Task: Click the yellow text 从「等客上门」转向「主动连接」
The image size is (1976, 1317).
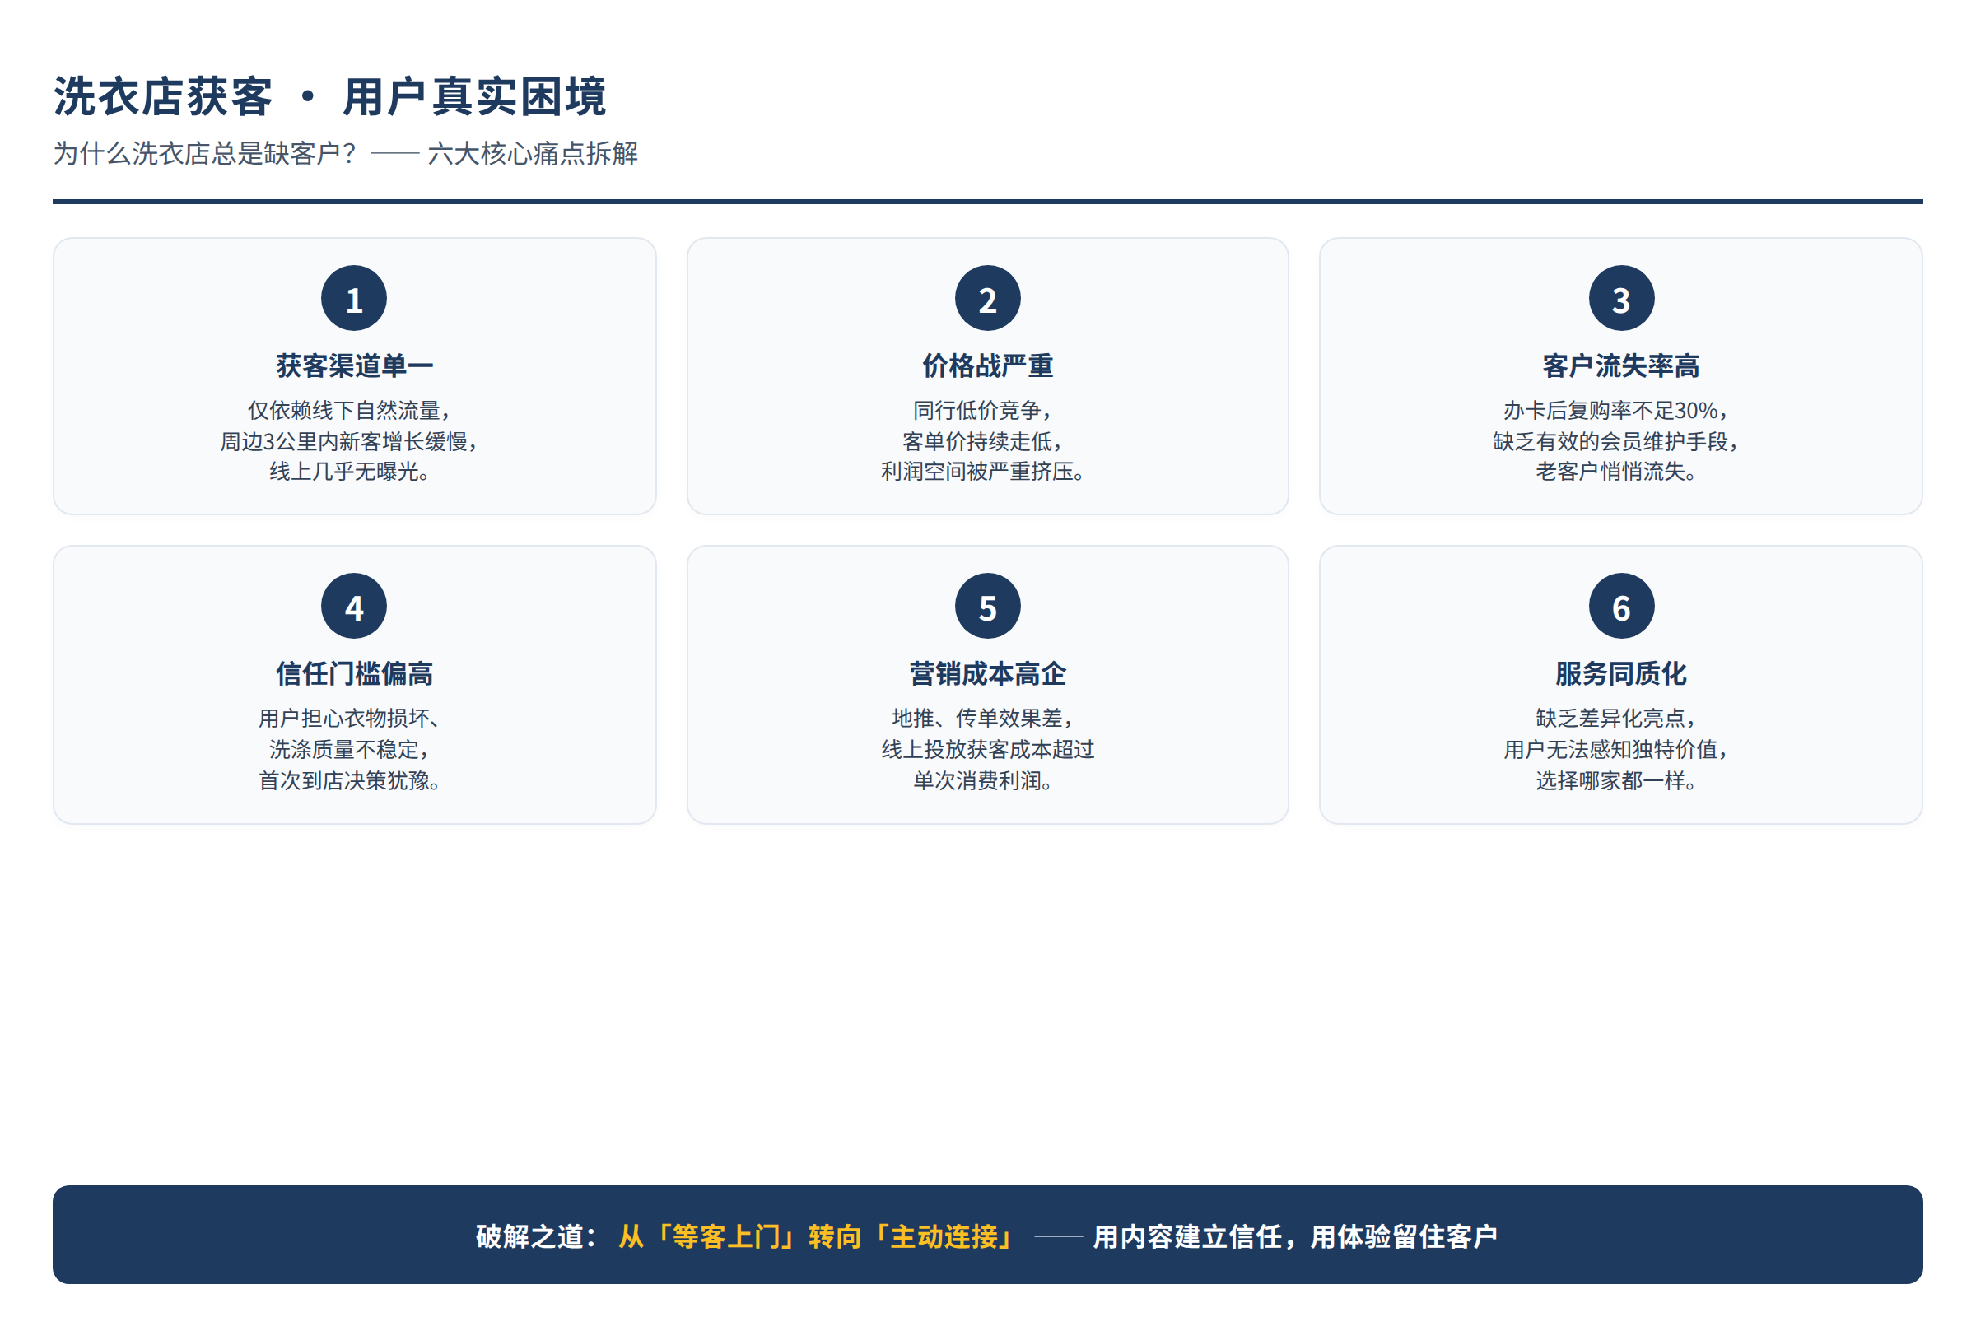Action: [818, 1236]
